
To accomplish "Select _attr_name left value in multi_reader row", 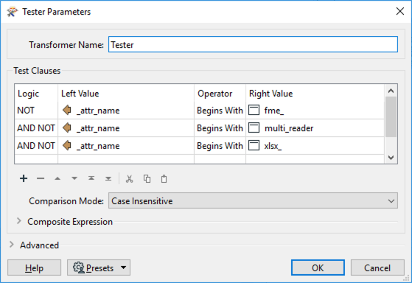I will pos(126,128).
